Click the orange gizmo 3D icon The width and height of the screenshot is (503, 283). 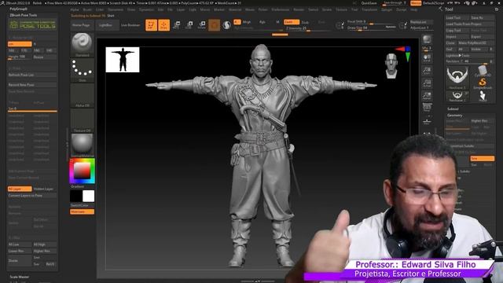coord(214,25)
